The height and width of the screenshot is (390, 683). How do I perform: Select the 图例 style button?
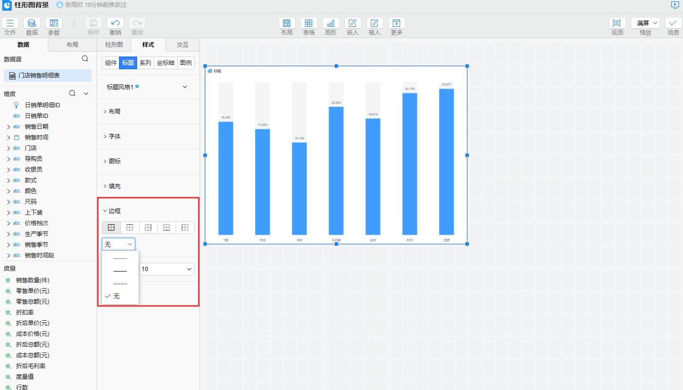coord(185,63)
